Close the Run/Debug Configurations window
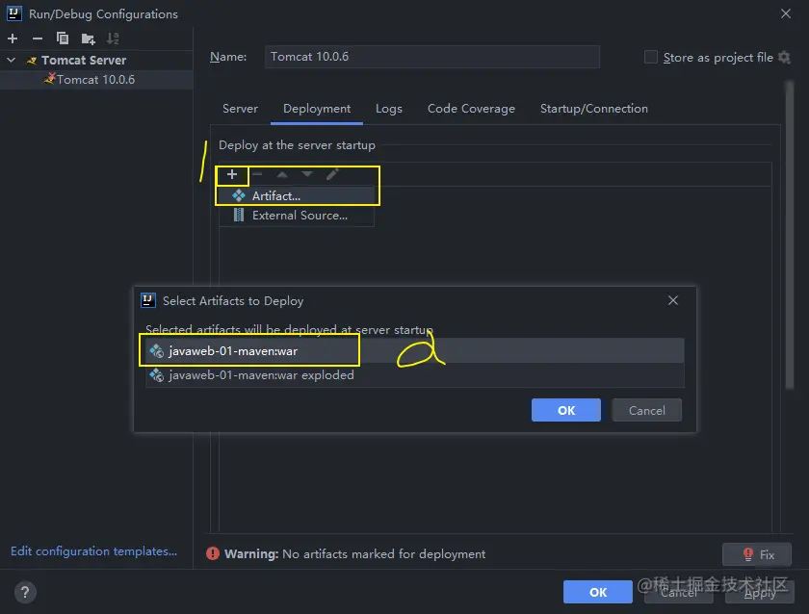 [785, 13]
